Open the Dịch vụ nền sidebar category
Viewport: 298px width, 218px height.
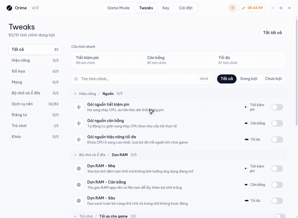35,104
